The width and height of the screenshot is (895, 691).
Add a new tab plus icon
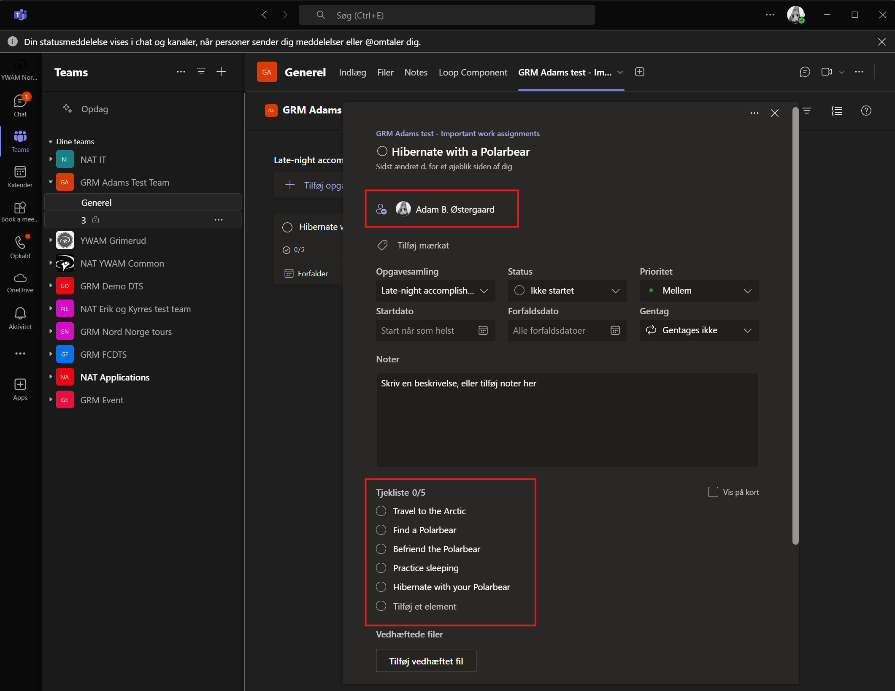pos(639,72)
